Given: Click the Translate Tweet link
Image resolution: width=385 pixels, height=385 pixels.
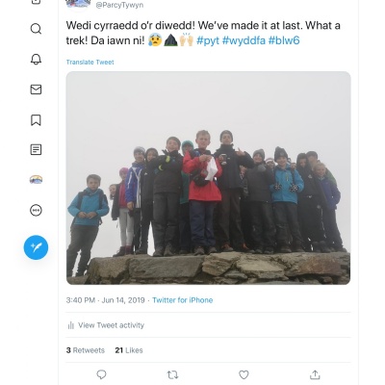Looking at the screenshot, I should pos(90,62).
